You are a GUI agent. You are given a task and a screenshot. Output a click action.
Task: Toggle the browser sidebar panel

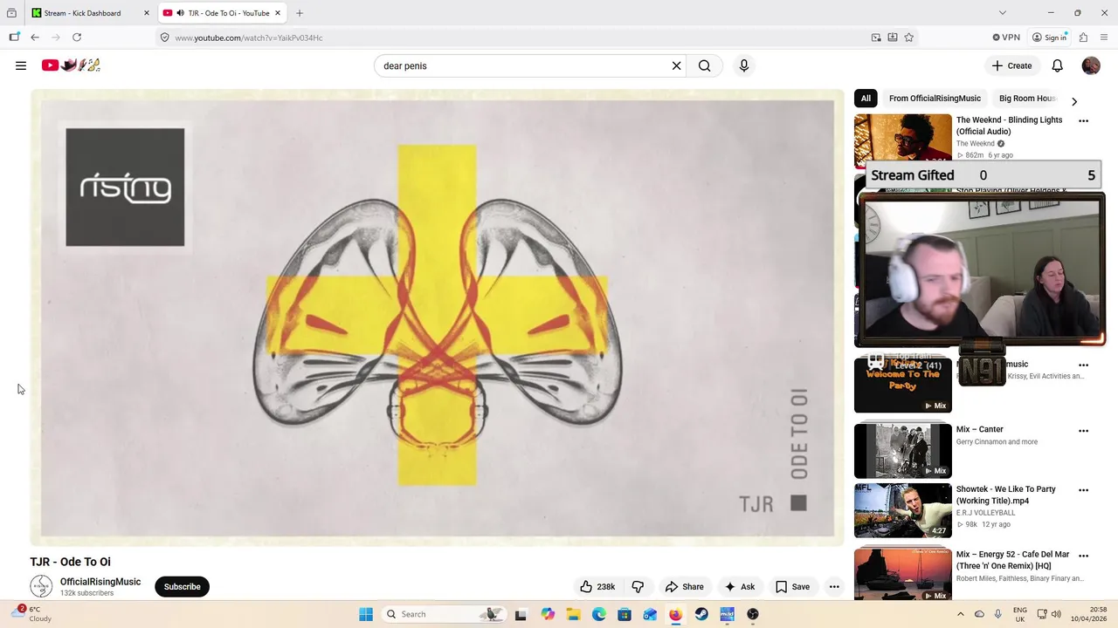[14, 38]
